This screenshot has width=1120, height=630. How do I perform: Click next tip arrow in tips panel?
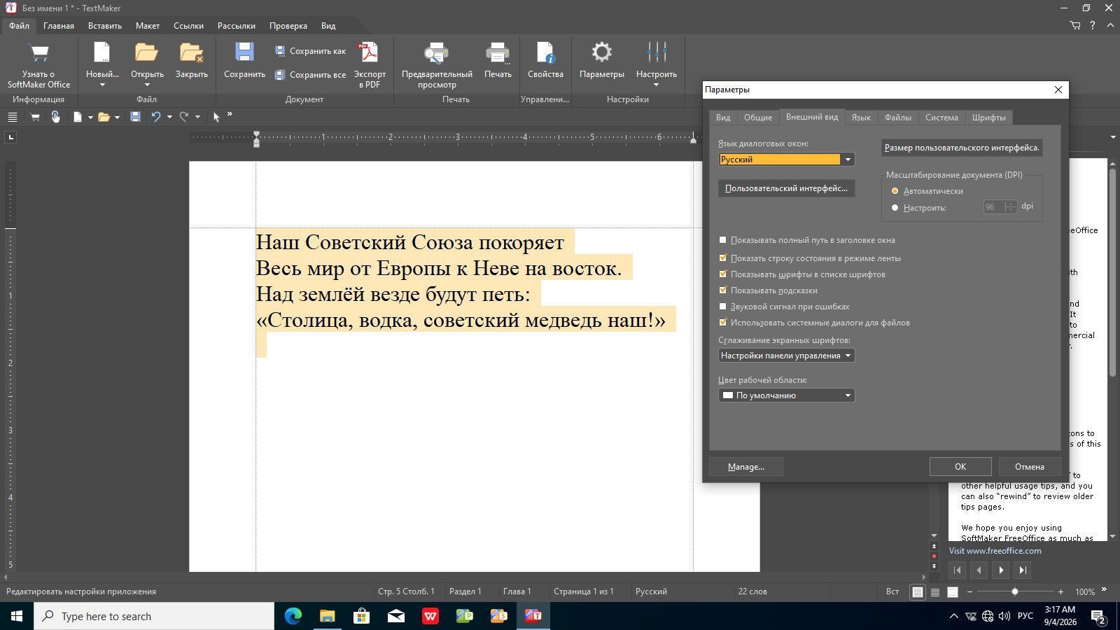tap(1001, 570)
